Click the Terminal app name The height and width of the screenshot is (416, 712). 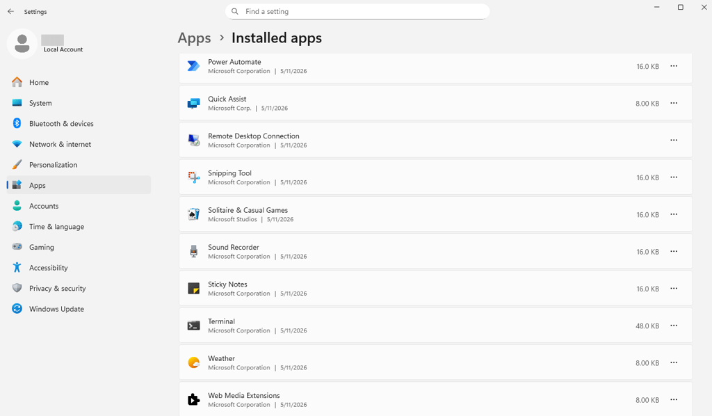point(222,321)
